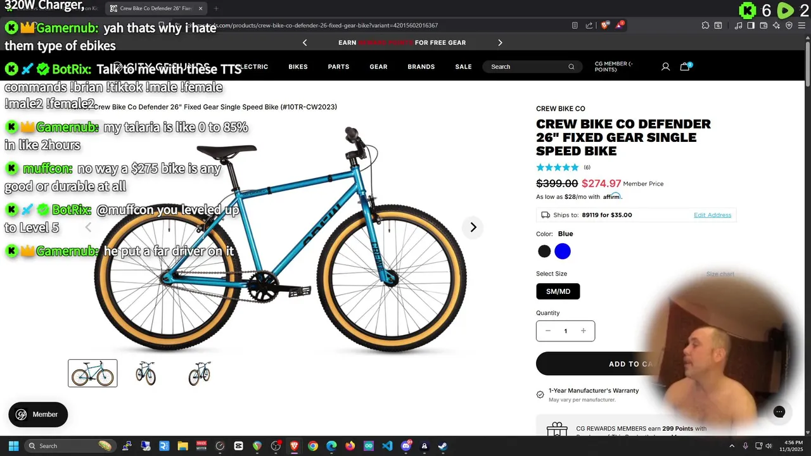Select the blue color swatch
This screenshot has height=456, width=811.
coord(563,251)
